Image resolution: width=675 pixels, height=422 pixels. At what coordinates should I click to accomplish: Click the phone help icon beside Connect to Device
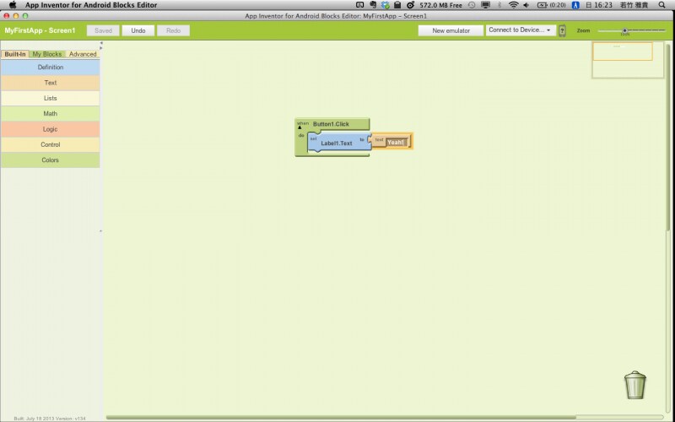pos(563,30)
